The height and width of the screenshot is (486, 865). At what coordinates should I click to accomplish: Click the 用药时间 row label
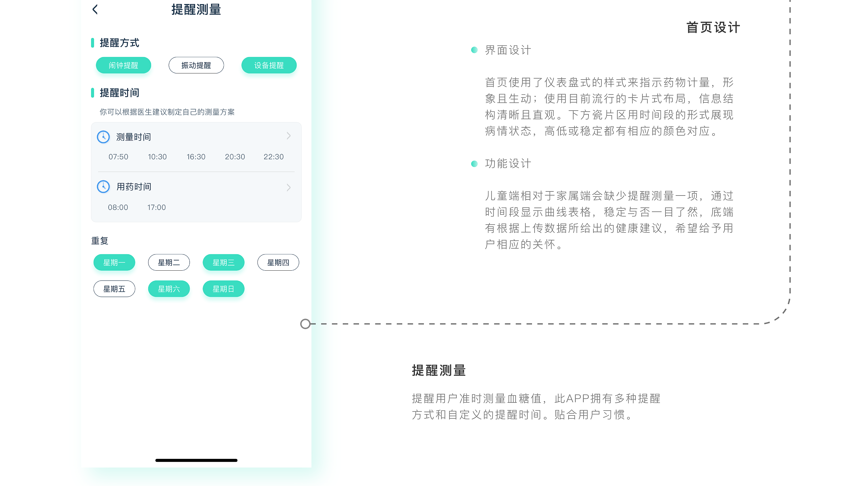(134, 187)
